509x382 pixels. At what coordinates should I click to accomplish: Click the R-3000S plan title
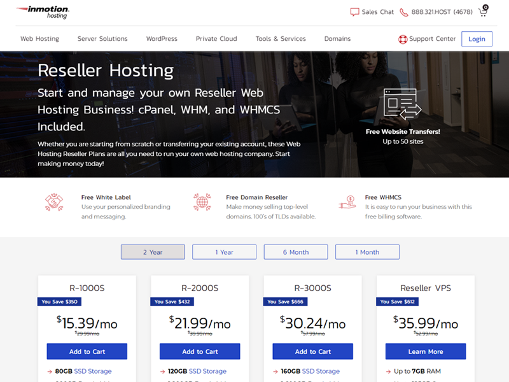coord(313,288)
